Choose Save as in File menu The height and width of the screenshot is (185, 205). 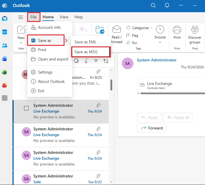(46, 40)
